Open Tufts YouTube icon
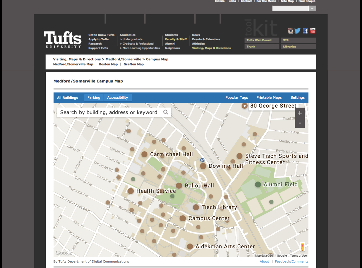 [313, 31]
